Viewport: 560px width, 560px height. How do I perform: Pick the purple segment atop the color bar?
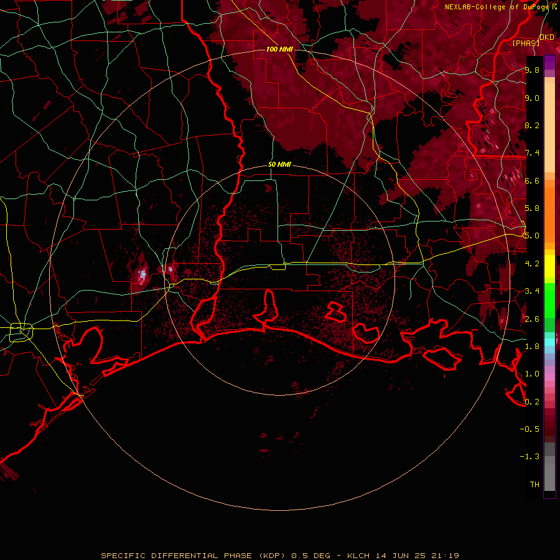point(549,62)
